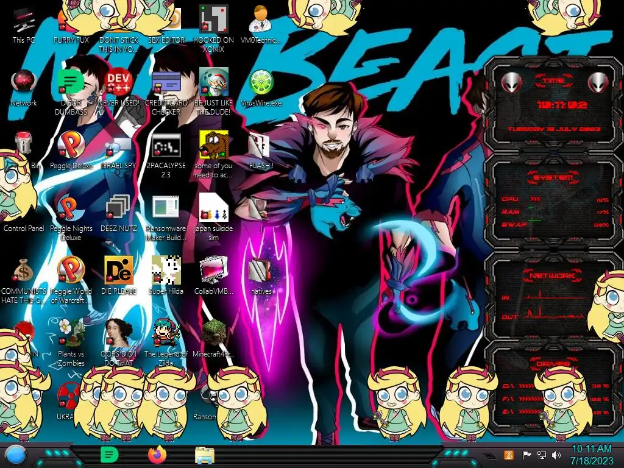Click the IN traffic graph in NETWORK widget
Image resolution: width=624 pixels, height=468 pixels.
point(556,296)
